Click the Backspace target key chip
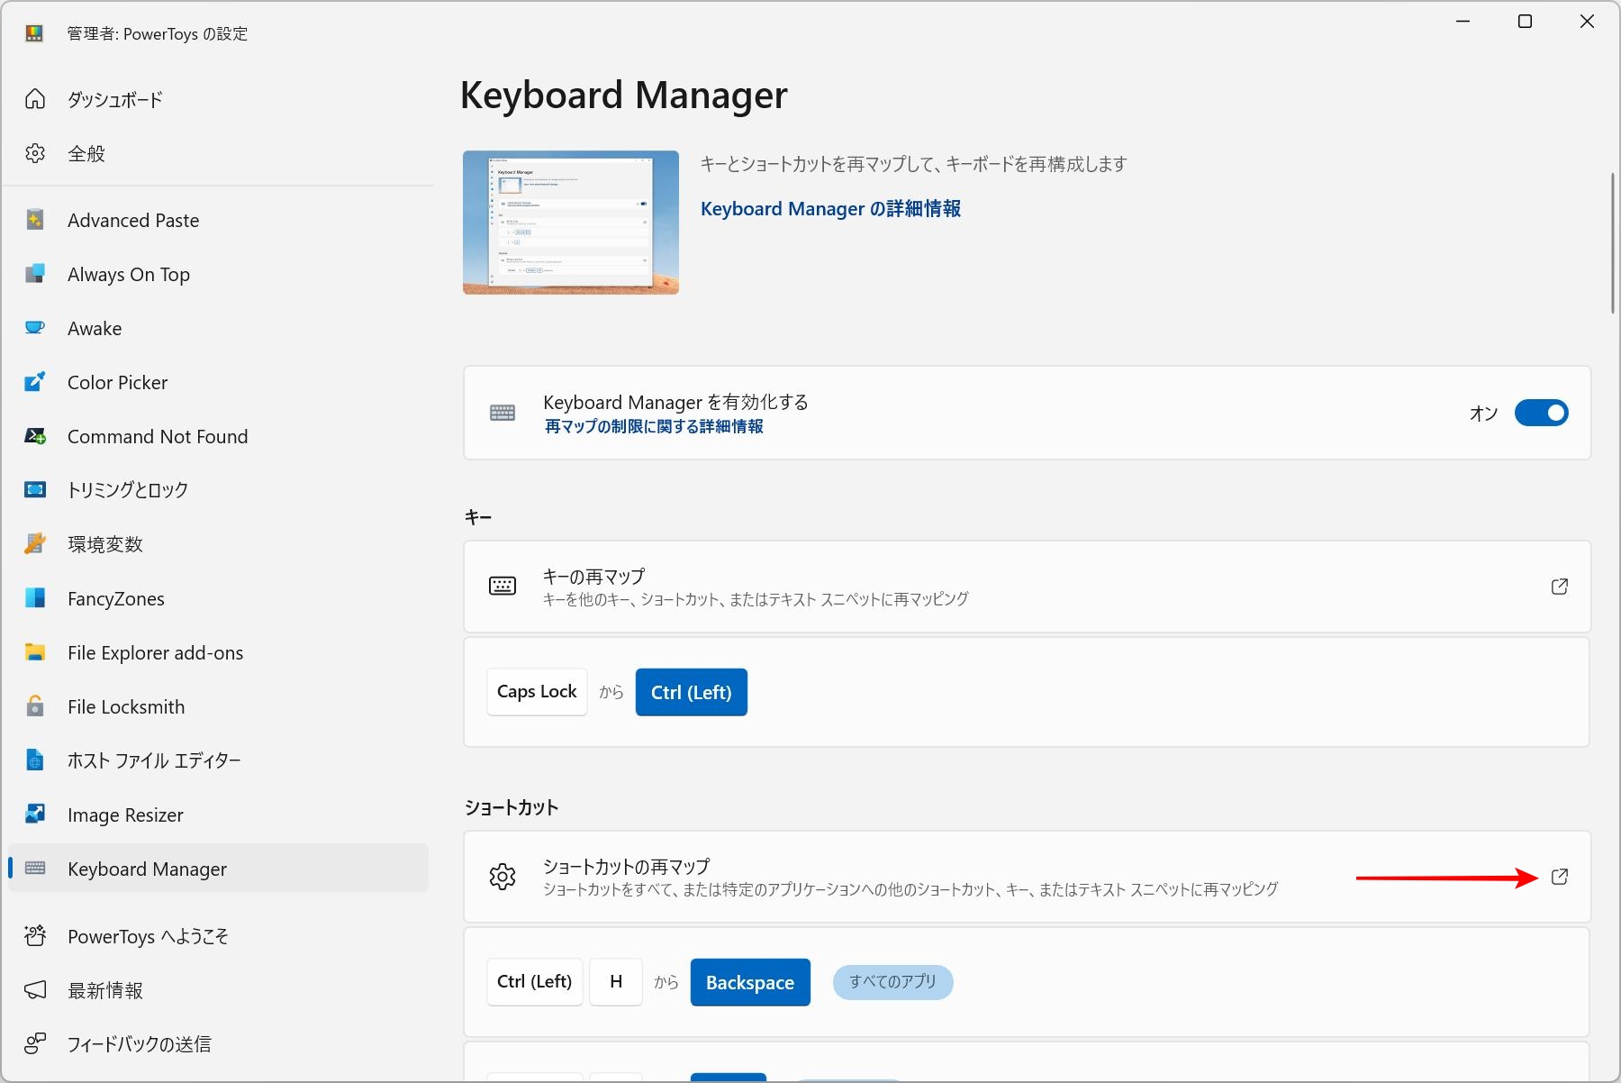Image resolution: width=1621 pixels, height=1083 pixels. pos(750,982)
